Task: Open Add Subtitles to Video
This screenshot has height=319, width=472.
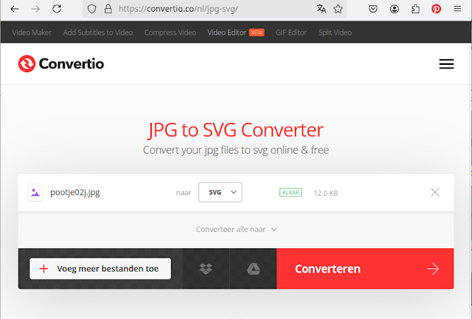Action: [98, 32]
